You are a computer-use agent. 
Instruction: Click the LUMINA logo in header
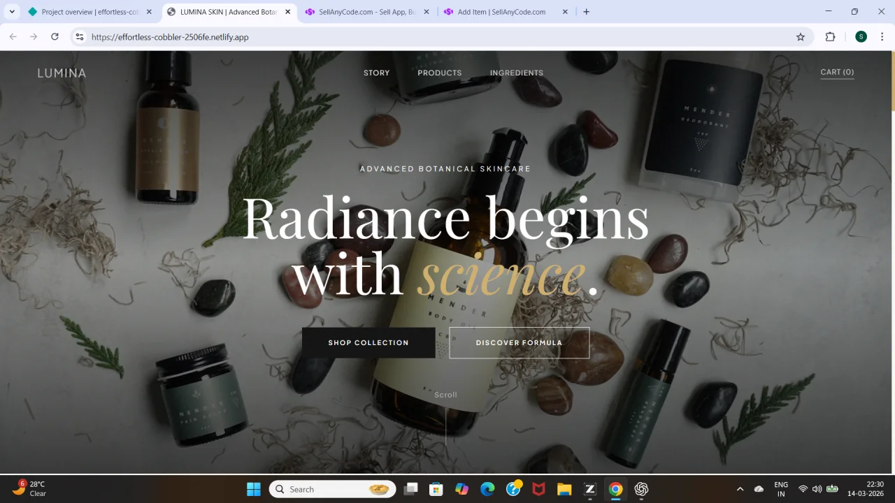click(x=62, y=73)
